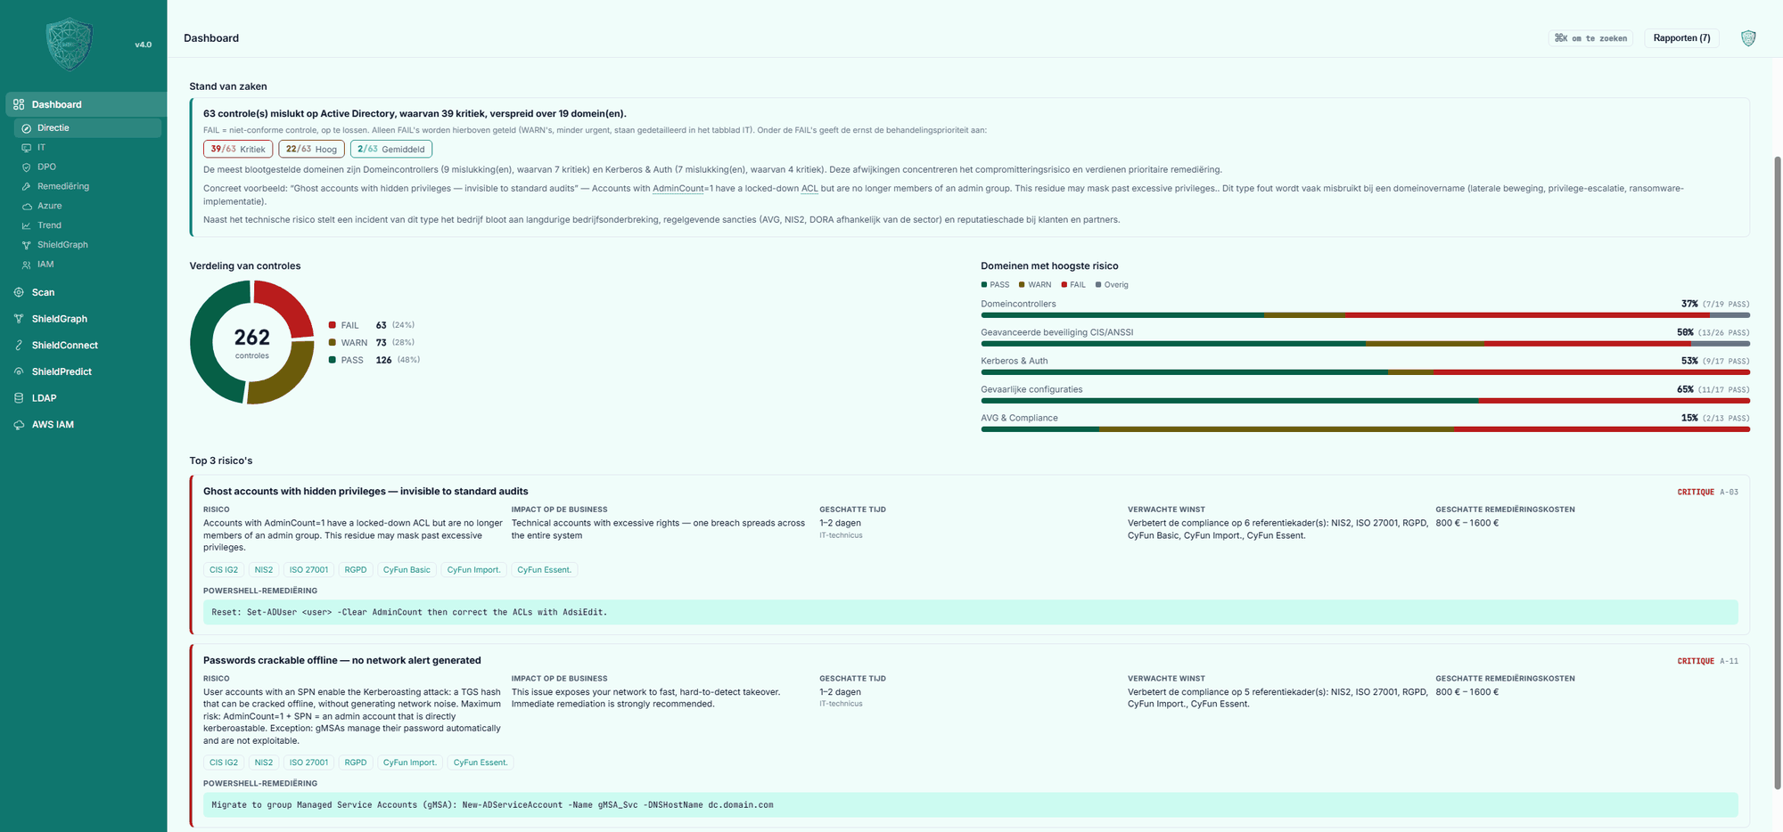Click the IAM users icon
The width and height of the screenshot is (1783, 832).
point(27,265)
